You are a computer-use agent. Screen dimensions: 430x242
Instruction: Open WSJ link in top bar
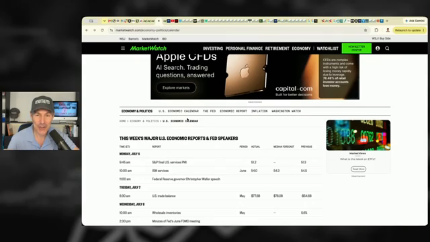pyautogui.click(x=122, y=39)
